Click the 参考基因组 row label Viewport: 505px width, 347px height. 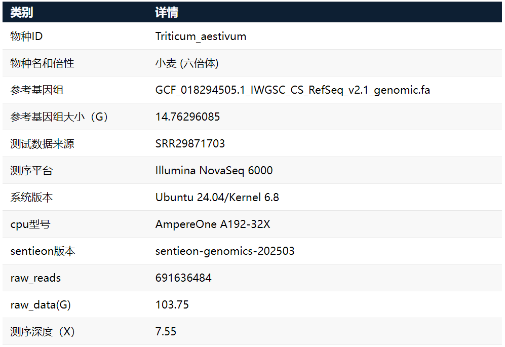point(37,90)
